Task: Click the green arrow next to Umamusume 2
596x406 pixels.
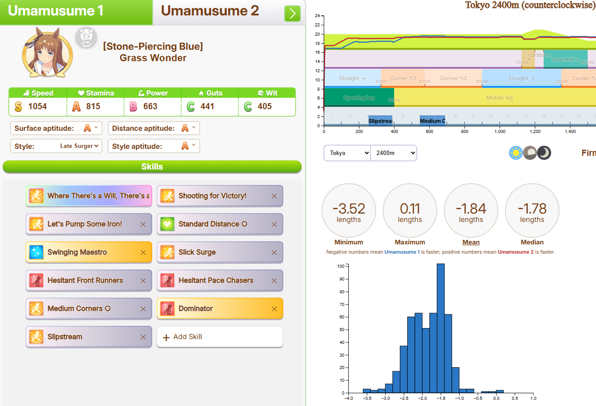Action: pyautogui.click(x=293, y=13)
